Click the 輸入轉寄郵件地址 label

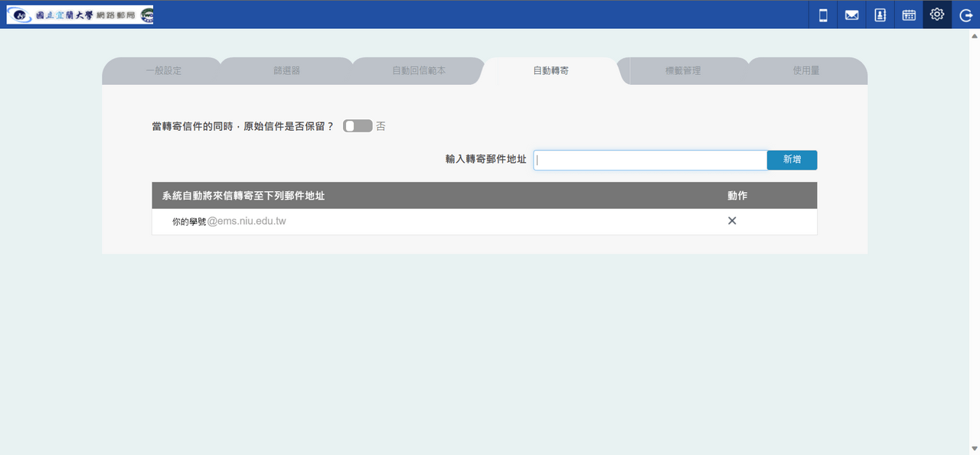pyautogui.click(x=485, y=160)
